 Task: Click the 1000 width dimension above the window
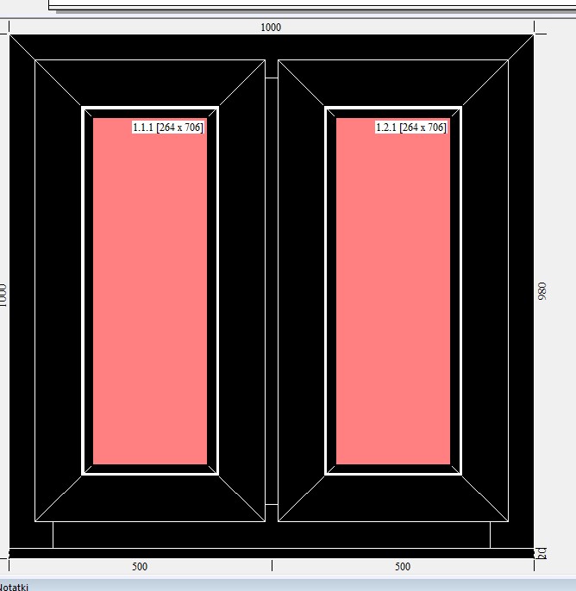(271, 28)
